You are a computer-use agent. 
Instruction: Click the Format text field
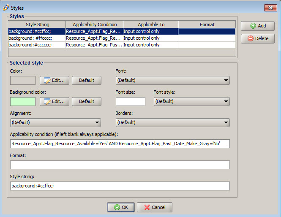pos(120,165)
